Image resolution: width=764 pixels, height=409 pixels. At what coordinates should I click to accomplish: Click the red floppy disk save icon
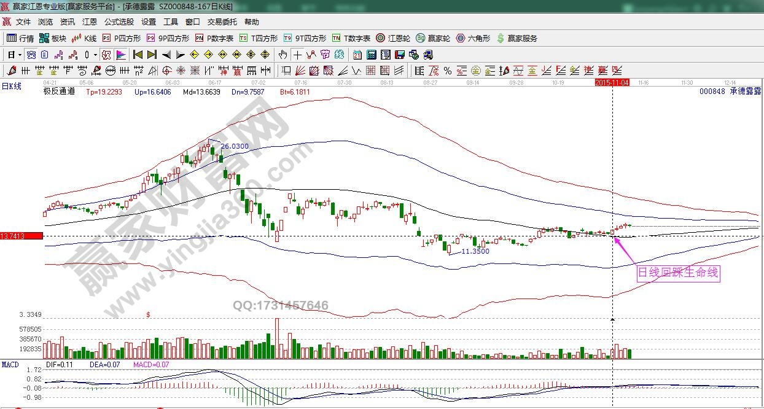click(399, 55)
